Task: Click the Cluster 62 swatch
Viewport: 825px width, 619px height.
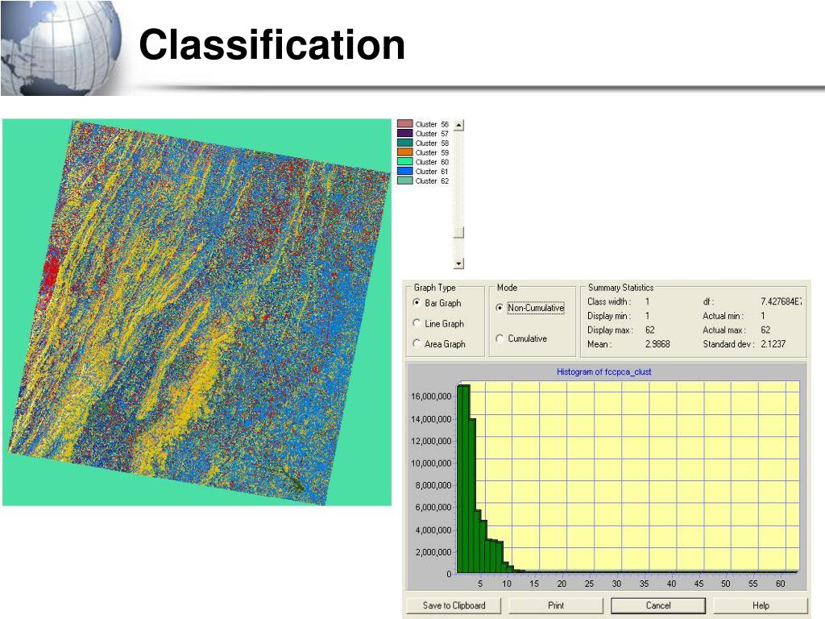Action: 404,181
